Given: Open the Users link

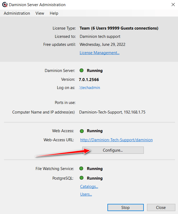Looking at the screenshot, I should 86,194.
